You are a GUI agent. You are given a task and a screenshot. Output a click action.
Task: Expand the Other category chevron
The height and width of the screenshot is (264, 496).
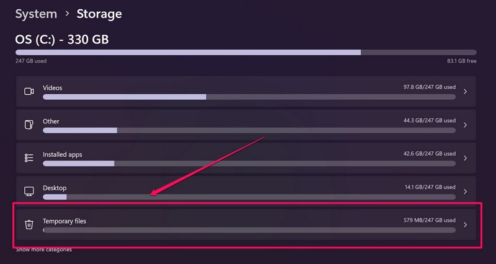465,125
